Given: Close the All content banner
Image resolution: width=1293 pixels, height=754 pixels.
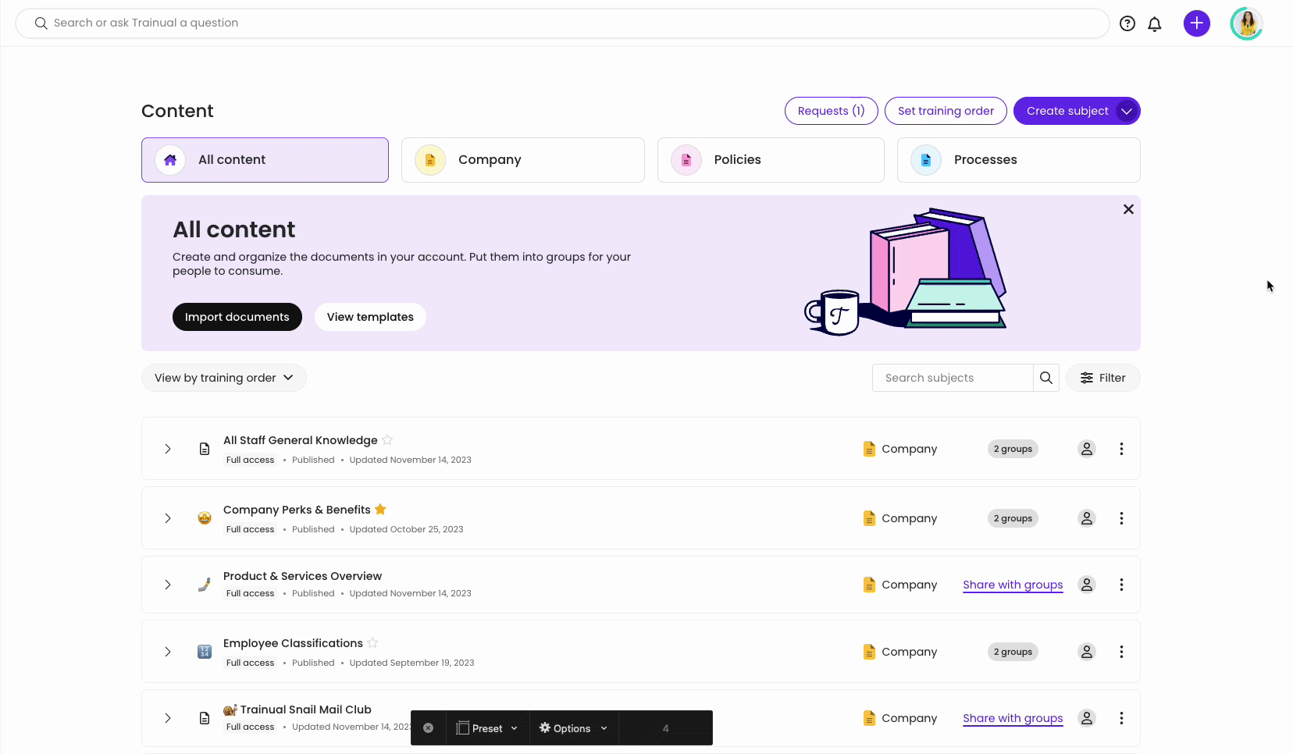Looking at the screenshot, I should [1128, 209].
